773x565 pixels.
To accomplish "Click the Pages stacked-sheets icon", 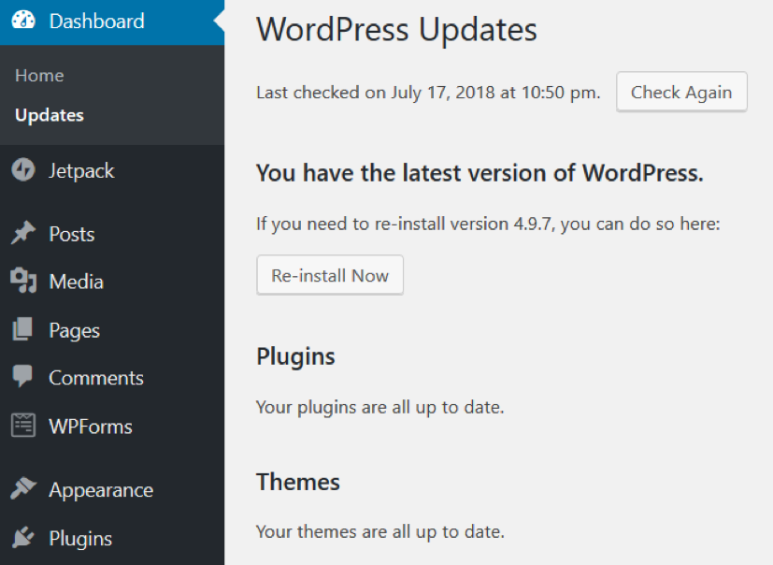I will point(22,329).
